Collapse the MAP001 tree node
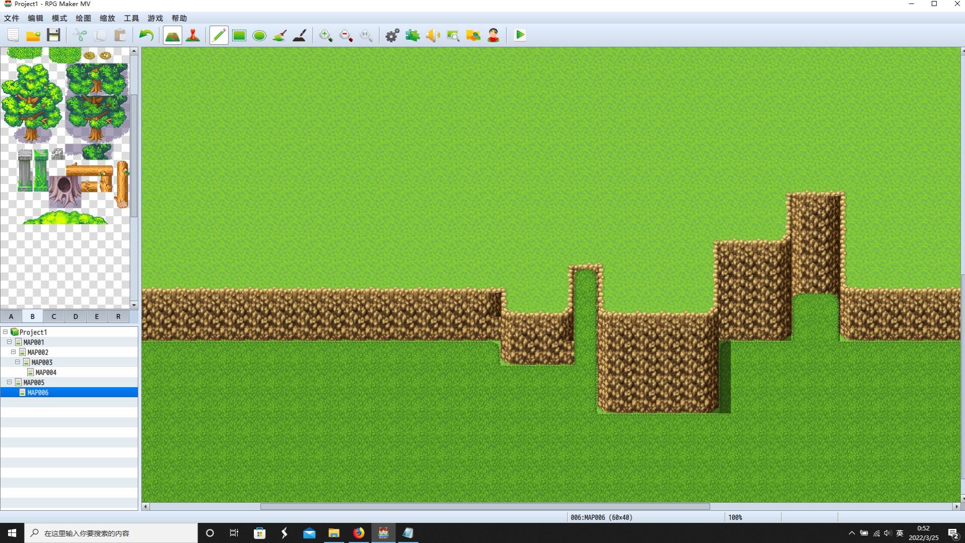This screenshot has width=965, height=543. [x=9, y=342]
